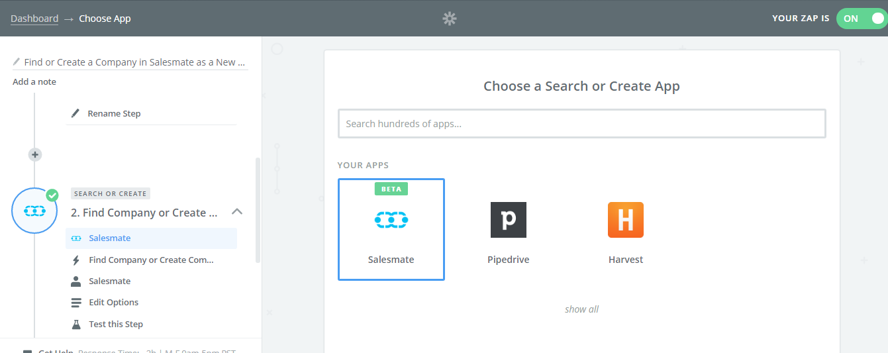Click the lightning bolt action icon
The width and height of the screenshot is (888, 353).
click(76, 260)
